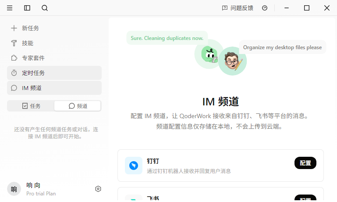The height and width of the screenshot is (202, 337).
Task: Open search with the magnifier icon
Action: [45, 8]
